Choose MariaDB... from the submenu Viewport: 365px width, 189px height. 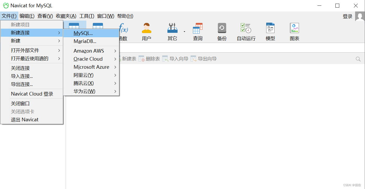tap(91, 41)
